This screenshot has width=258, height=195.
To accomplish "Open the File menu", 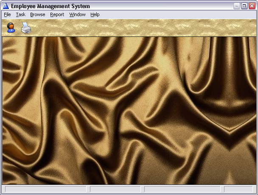I will (7, 14).
